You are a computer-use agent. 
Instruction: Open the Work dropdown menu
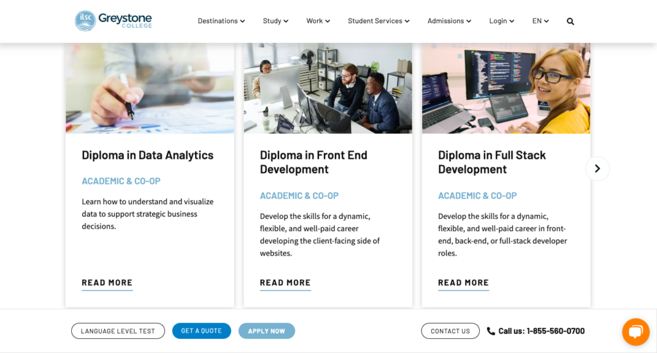(x=318, y=21)
